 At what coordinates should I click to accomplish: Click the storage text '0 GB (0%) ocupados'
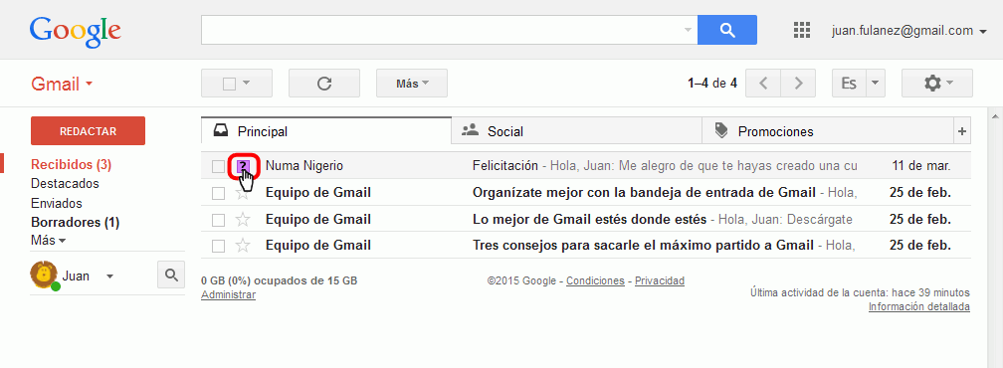click(x=279, y=280)
